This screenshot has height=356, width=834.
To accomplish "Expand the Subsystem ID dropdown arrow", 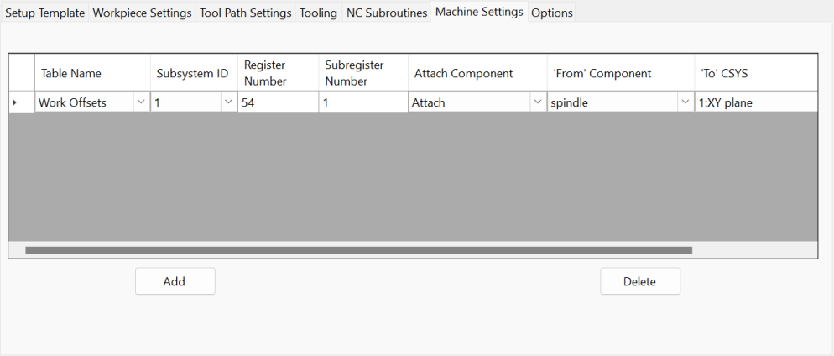I will click(229, 102).
